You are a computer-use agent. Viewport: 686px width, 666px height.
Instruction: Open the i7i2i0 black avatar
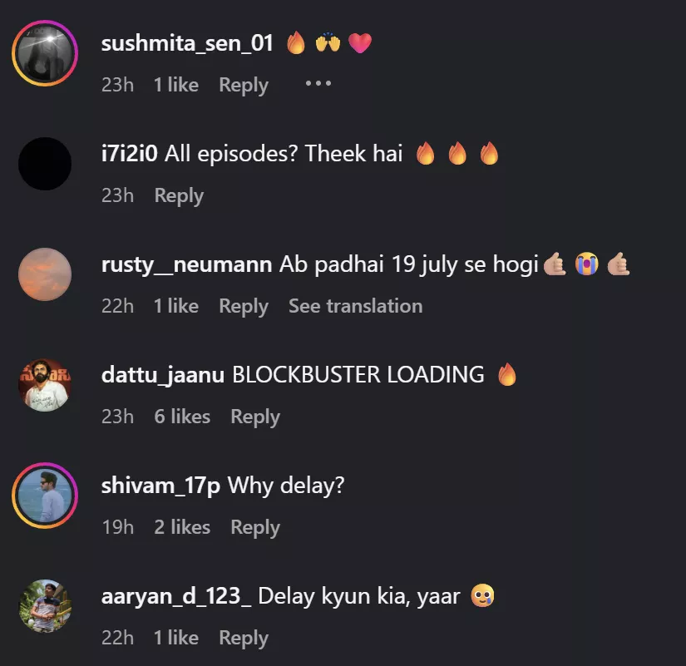45,164
